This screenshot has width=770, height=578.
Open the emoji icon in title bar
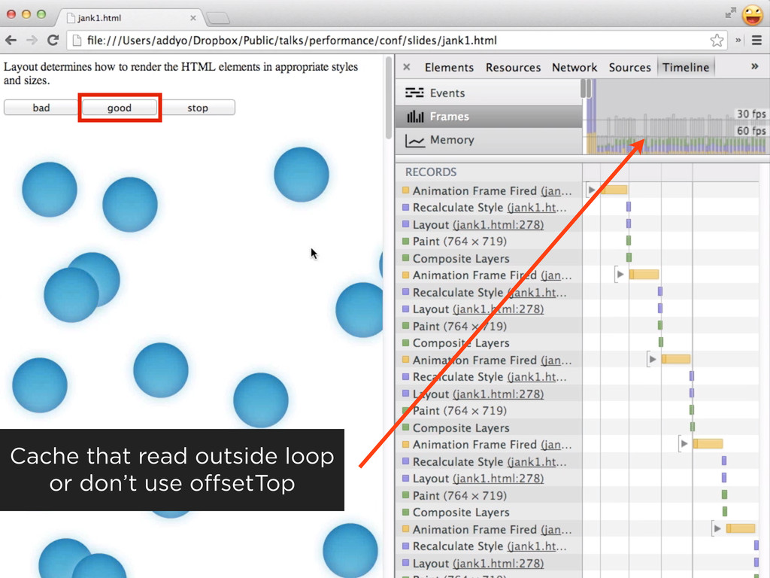[752, 14]
